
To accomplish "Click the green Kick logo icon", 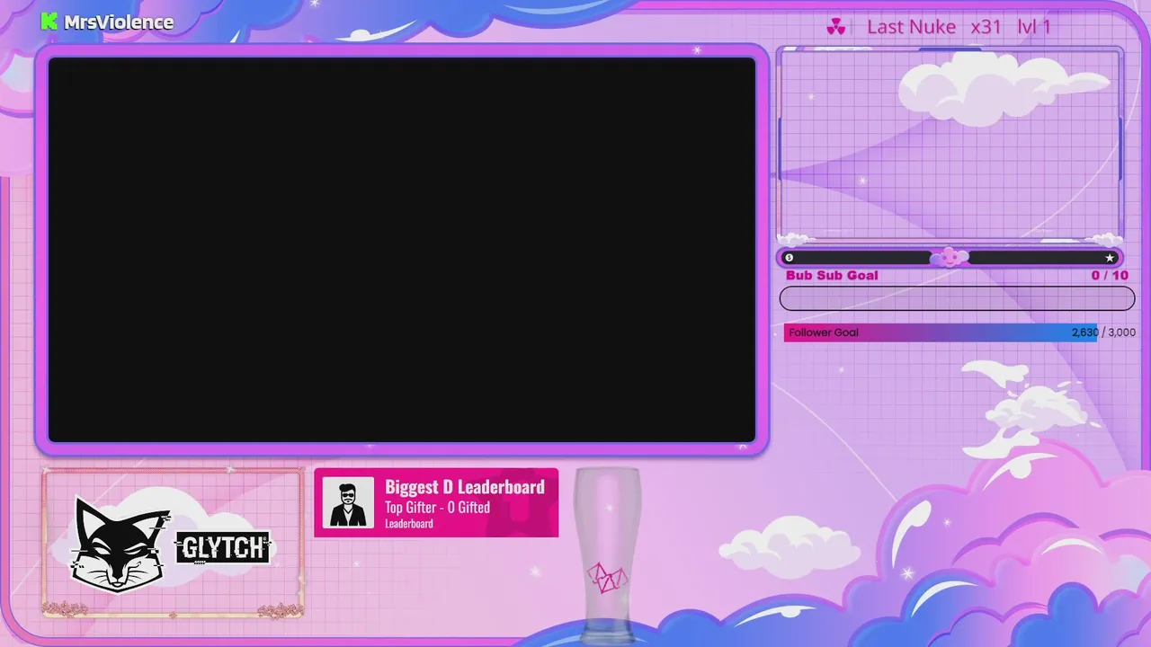I will point(49,22).
